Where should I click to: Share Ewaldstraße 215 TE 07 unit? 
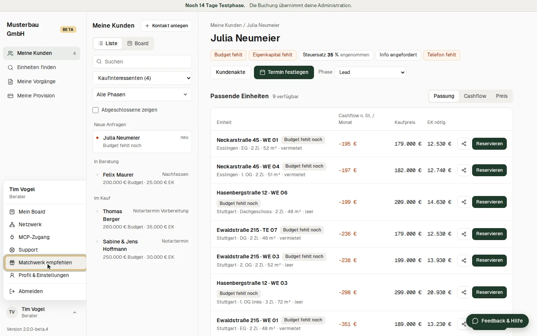click(x=464, y=234)
